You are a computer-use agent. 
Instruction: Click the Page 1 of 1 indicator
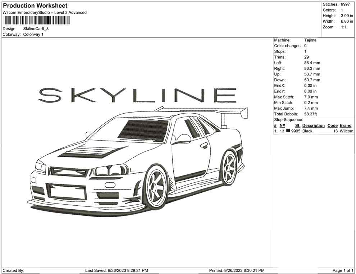coord(343,271)
